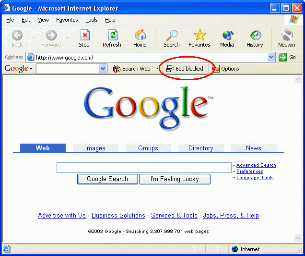305x256 pixels.
Task: Switch to the Images tab
Action: click(95, 148)
